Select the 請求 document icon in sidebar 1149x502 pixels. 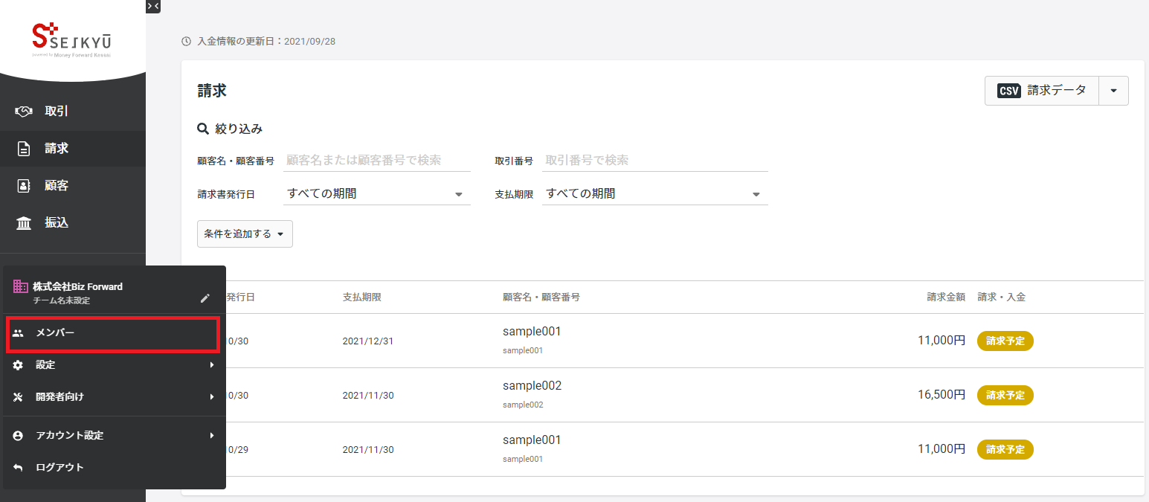point(24,149)
